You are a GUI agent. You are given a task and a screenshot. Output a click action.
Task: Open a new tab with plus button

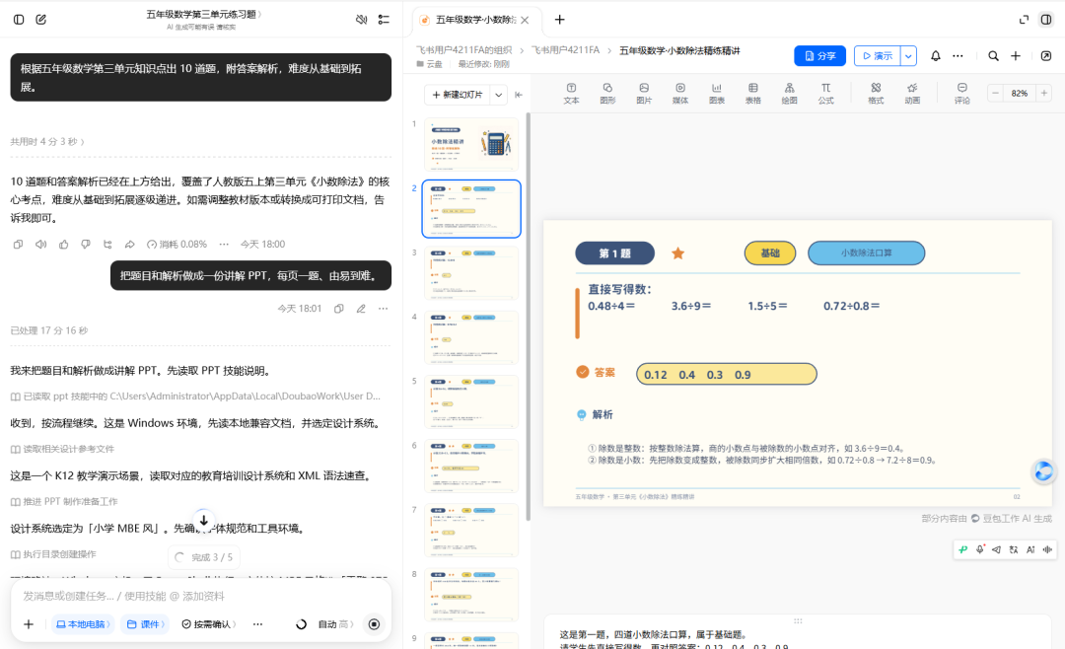(560, 20)
